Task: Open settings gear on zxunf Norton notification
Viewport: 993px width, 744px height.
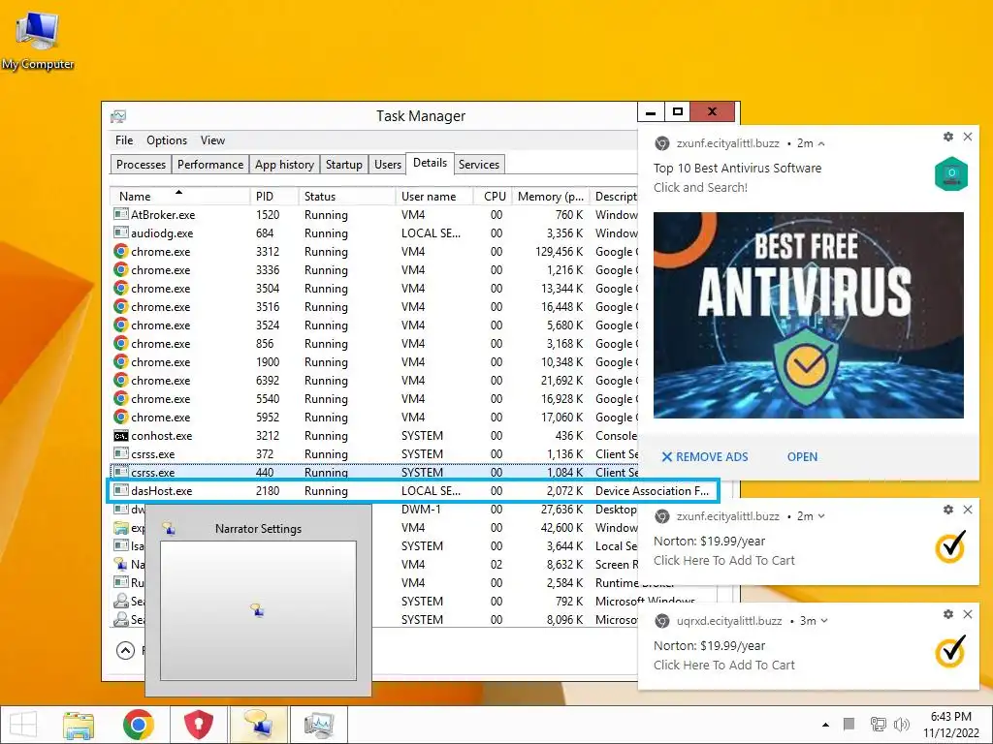Action: (948, 510)
